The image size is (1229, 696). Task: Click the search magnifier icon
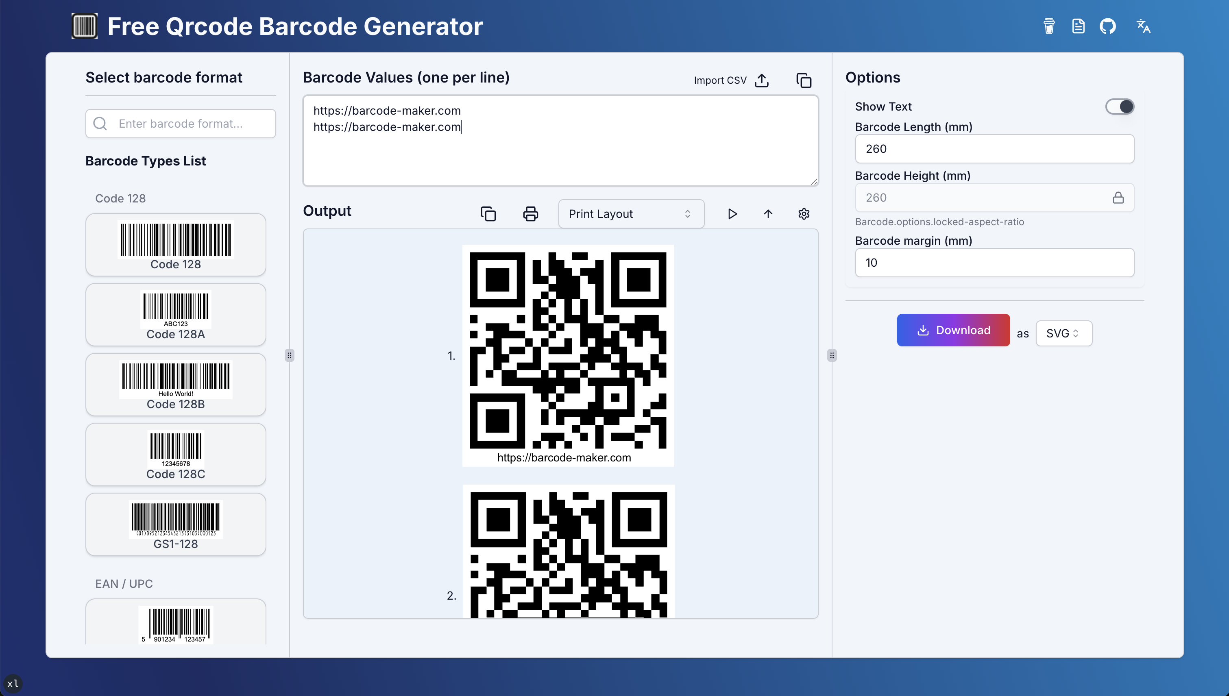pyautogui.click(x=100, y=123)
